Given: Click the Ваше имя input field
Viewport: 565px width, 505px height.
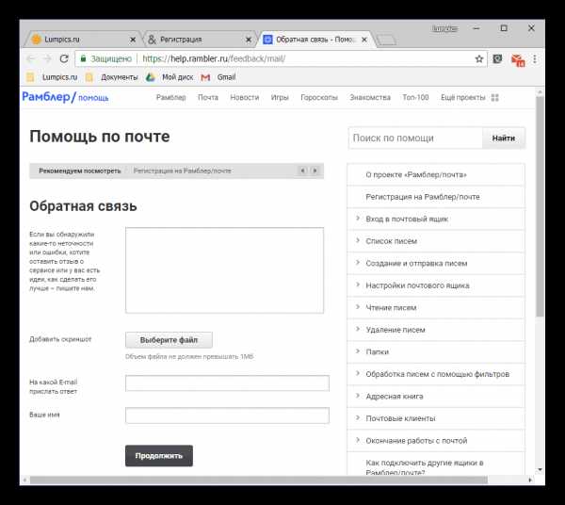Looking at the screenshot, I should [227, 415].
